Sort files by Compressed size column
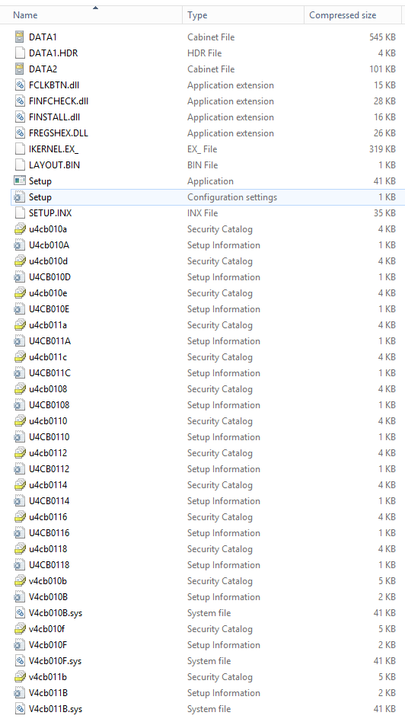 pos(343,15)
